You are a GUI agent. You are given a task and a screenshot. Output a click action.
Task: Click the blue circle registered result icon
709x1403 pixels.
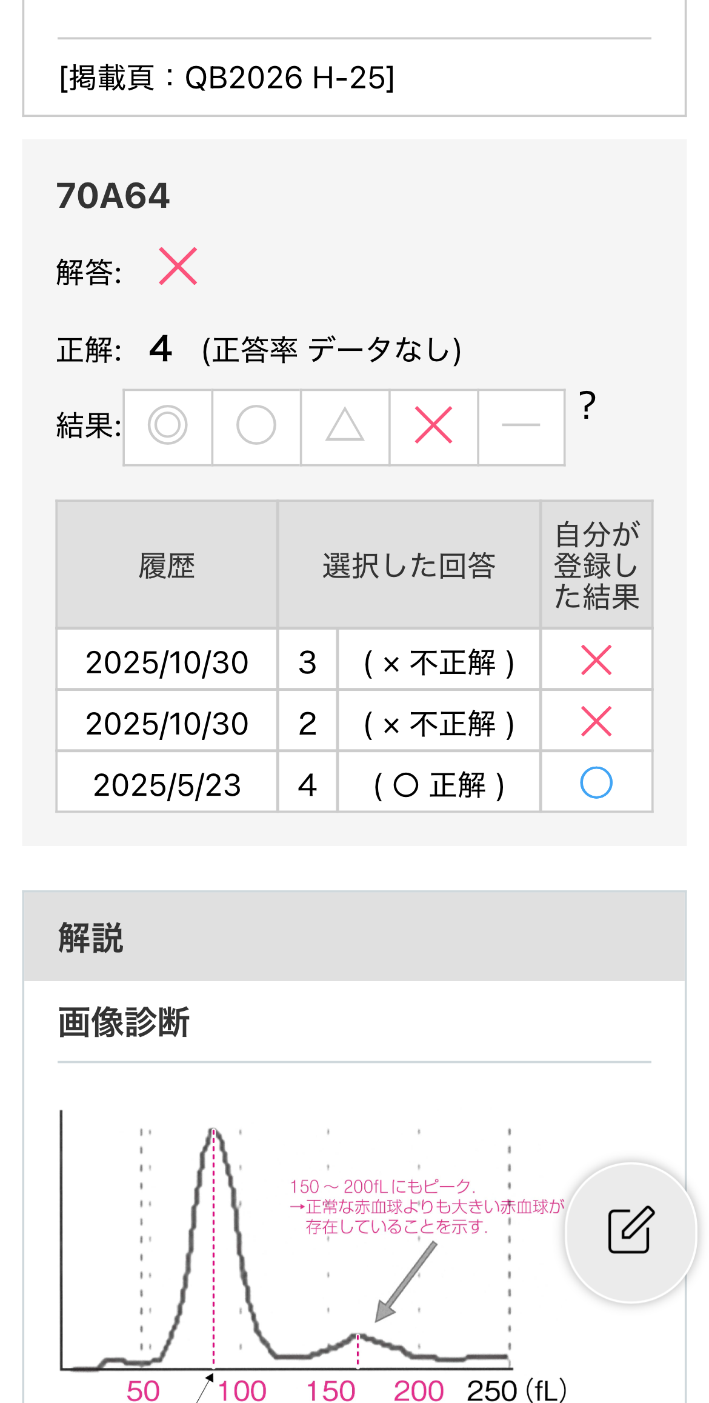pos(596,783)
